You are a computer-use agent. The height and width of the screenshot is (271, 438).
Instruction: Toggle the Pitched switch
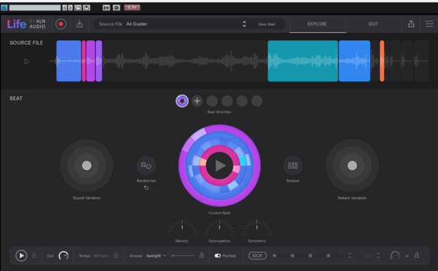tap(218, 256)
